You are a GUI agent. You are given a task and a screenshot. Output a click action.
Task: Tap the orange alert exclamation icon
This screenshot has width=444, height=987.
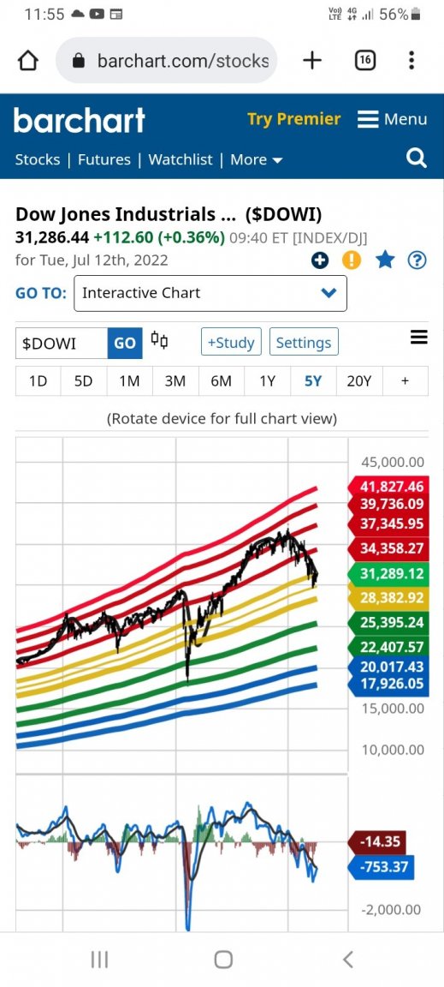352,260
